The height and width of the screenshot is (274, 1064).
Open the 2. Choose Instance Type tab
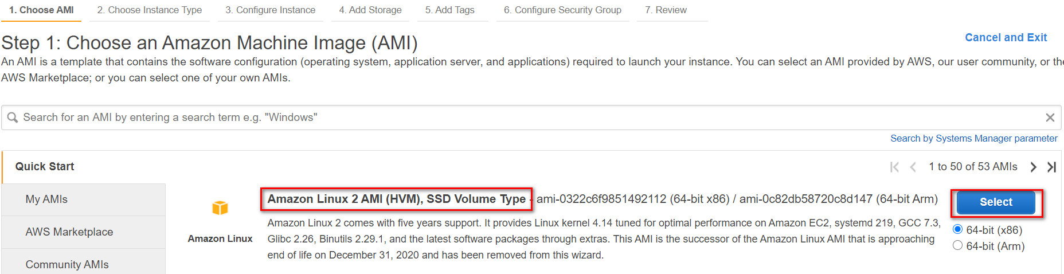coord(150,10)
